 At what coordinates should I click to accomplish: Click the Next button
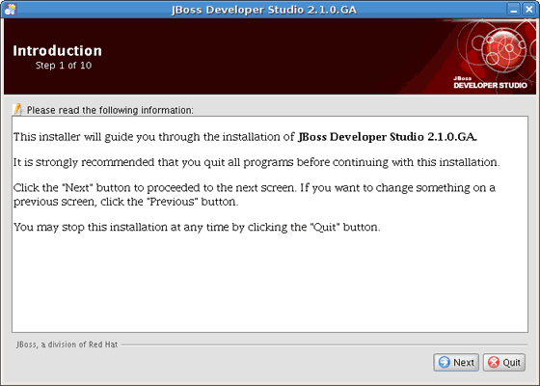point(456,362)
